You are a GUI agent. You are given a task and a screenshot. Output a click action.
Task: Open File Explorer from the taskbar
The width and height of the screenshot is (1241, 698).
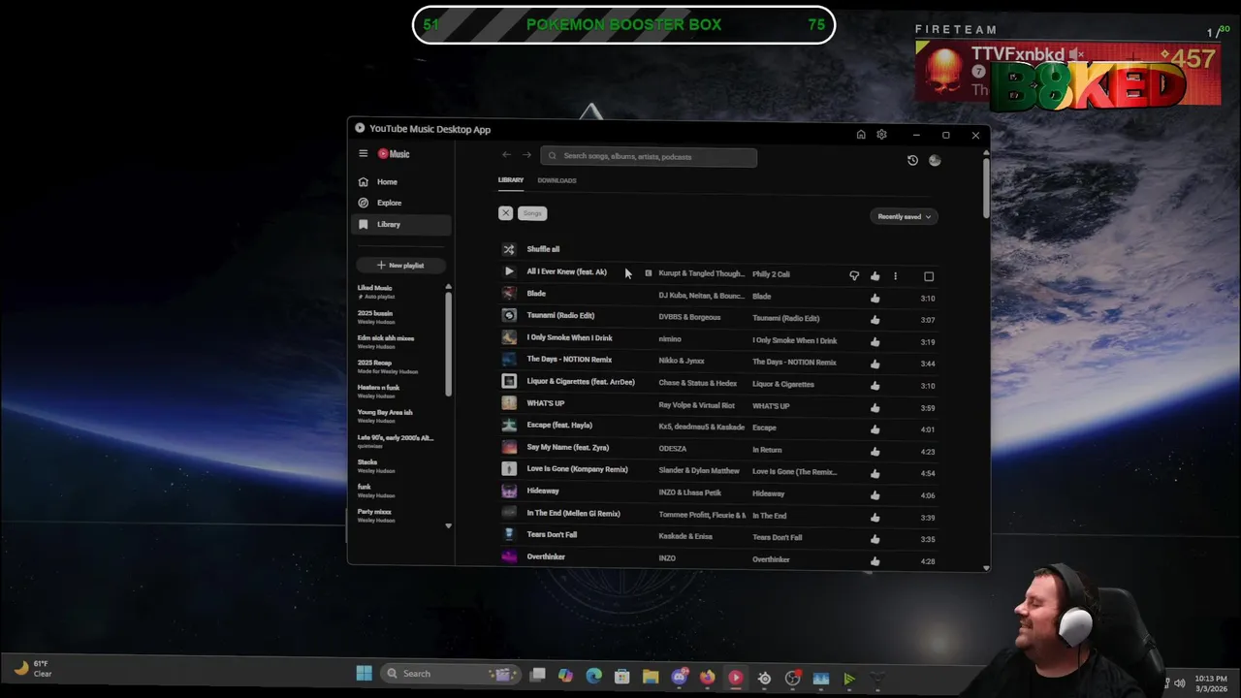pyautogui.click(x=651, y=677)
